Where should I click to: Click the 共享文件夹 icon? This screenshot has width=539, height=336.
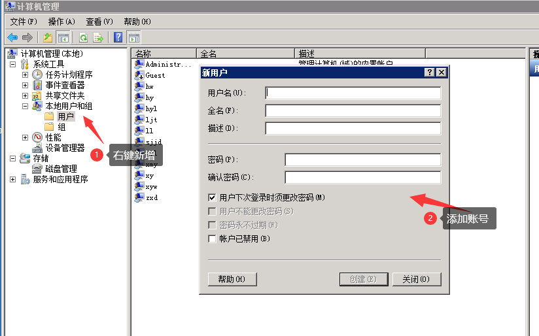[x=37, y=95]
